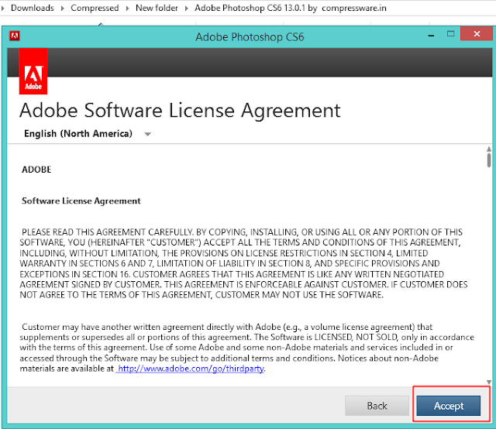Close the Adobe Photoshop CS6 installer window

(x=477, y=33)
